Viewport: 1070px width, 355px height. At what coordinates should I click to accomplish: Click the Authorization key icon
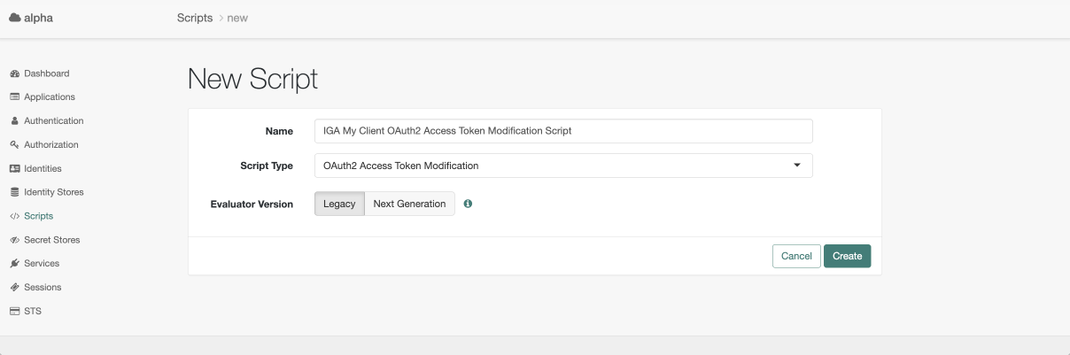14,145
